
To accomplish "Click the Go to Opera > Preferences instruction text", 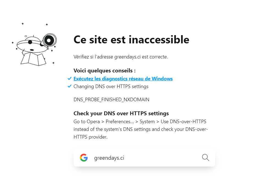I will [x=140, y=121].
